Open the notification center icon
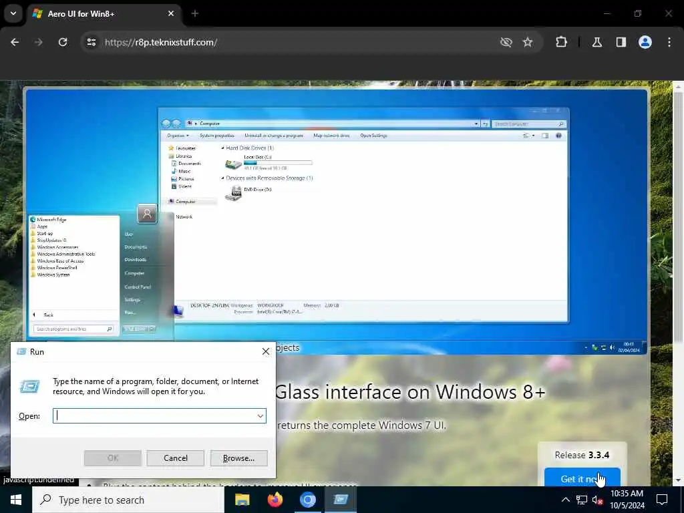Screen dimensions: 684x513 pos(662,500)
